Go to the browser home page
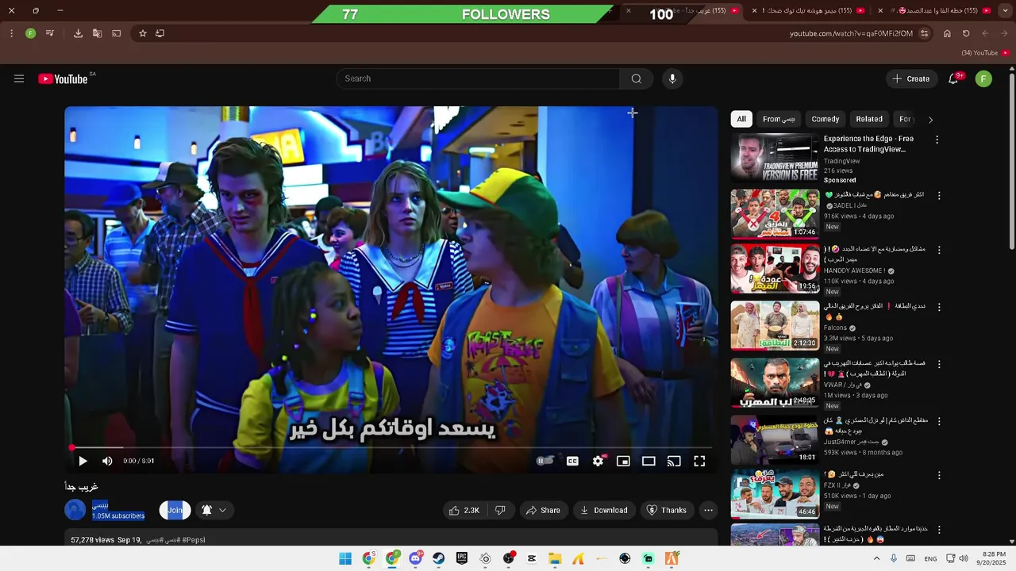The image size is (1016, 571). coord(947,33)
